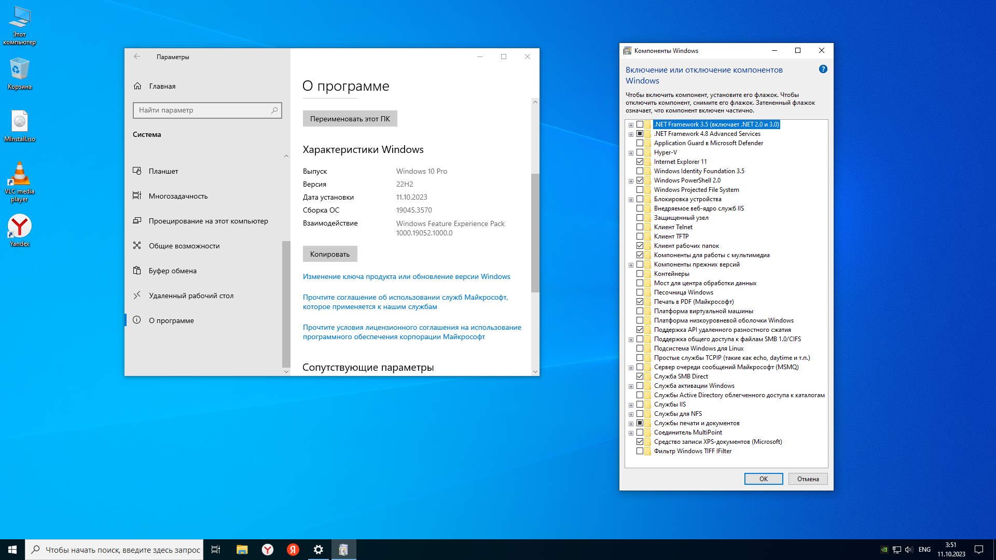996x560 pixels.
Task: Expand the Windows PowerShell 2.0 node
Action: pyautogui.click(x=631, y=181)
